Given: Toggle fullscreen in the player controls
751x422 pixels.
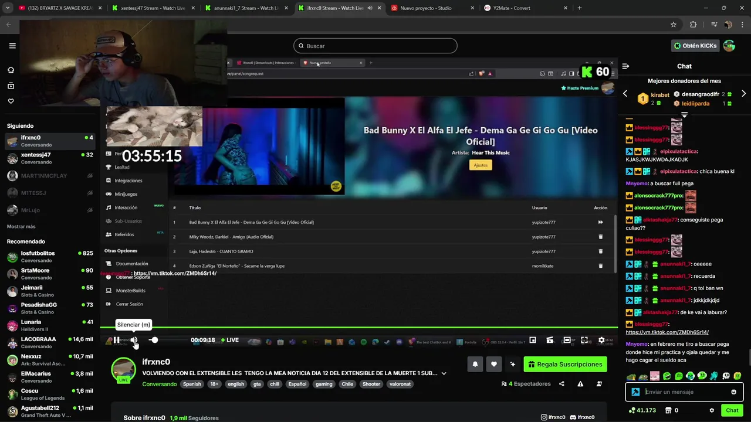Looking at the screenshot, I should tap(584, 340).
